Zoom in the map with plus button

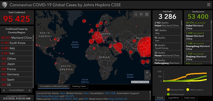tap(147, 72)
